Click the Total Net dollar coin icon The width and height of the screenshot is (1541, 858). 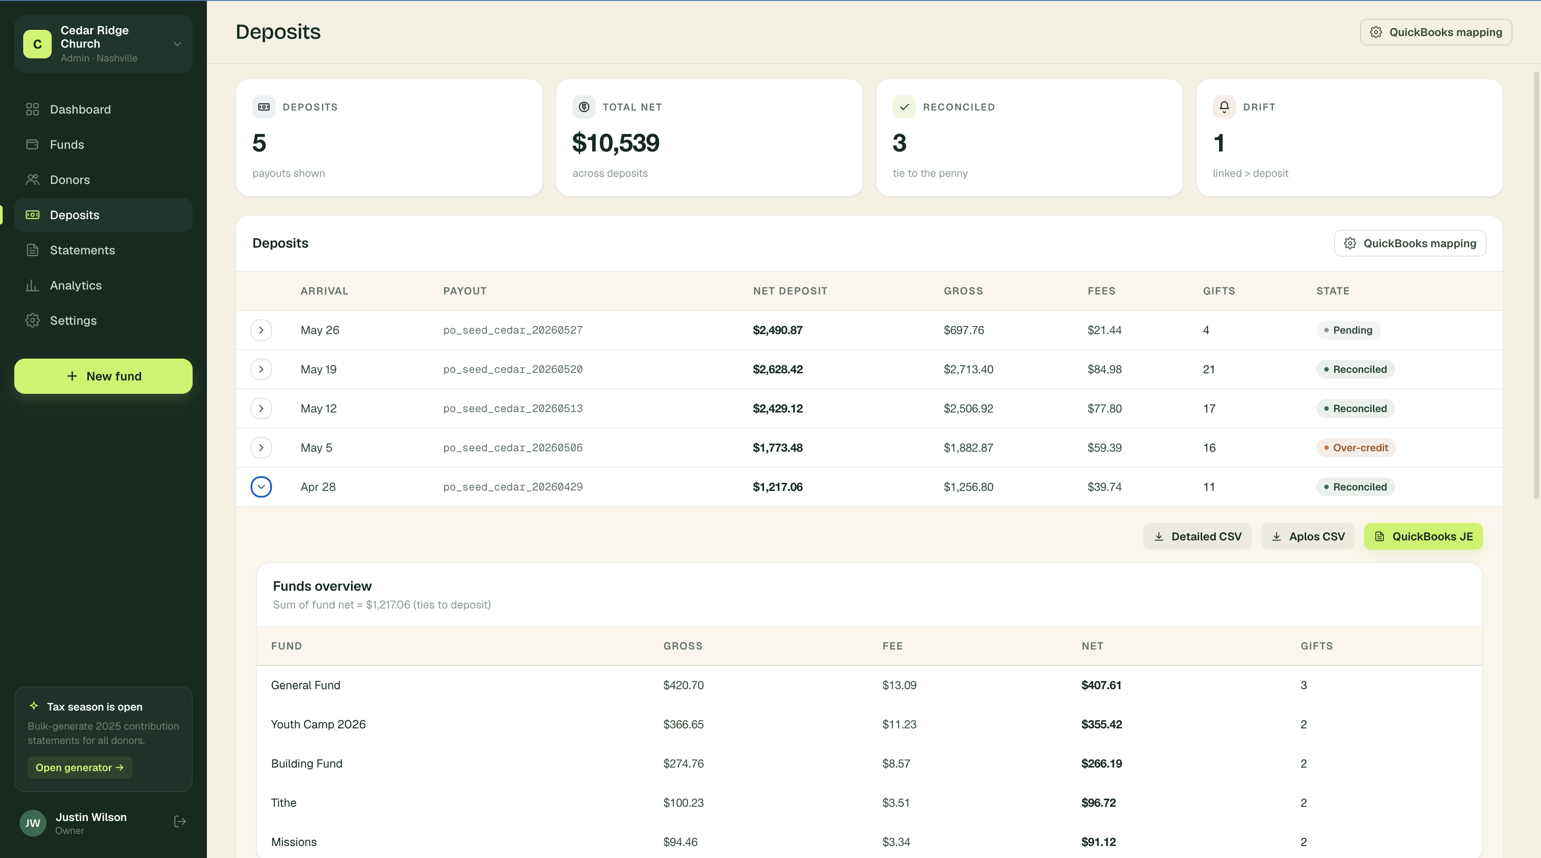pos(584,107)
